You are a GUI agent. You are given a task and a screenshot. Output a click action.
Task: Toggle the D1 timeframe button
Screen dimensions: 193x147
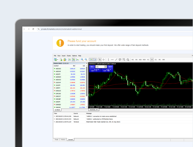[156, 60]
